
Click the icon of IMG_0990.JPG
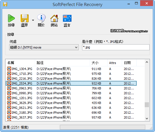click(x=9, y=93)
